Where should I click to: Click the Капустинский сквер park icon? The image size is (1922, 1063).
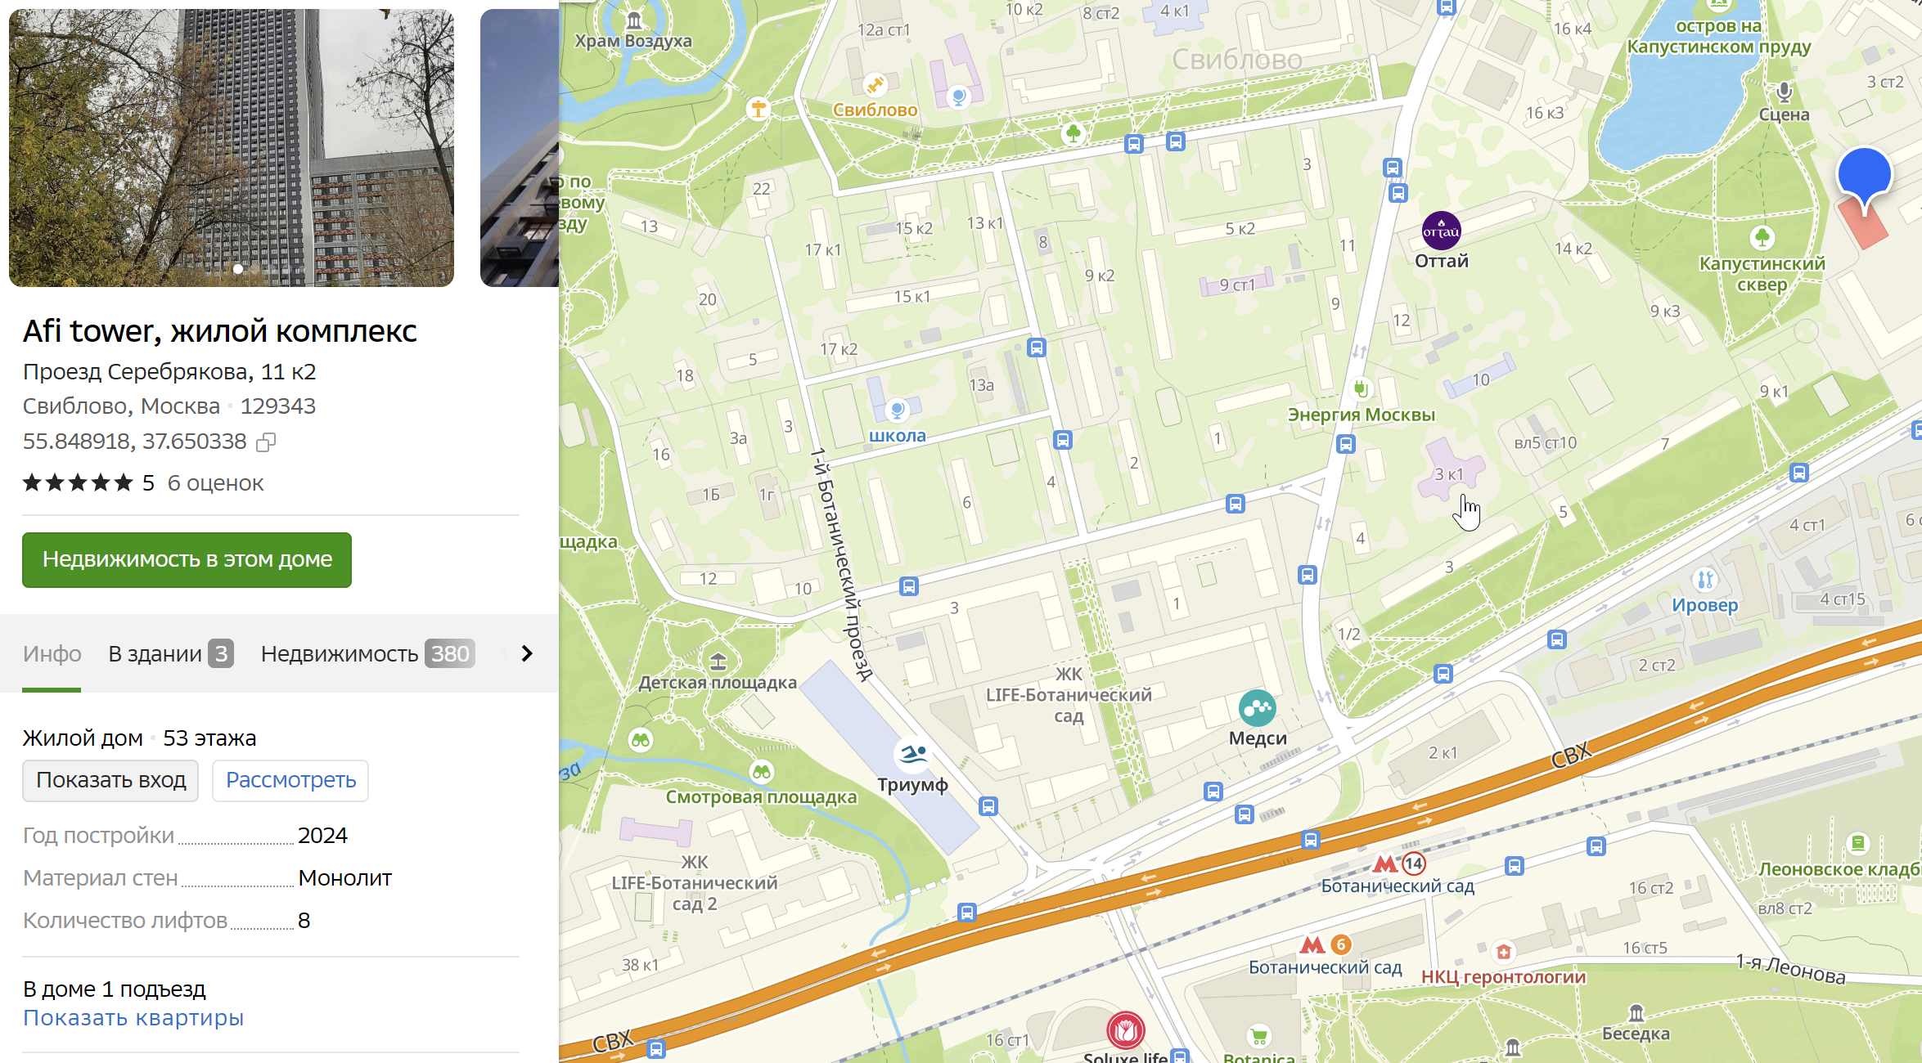(x=1762, y=238)
